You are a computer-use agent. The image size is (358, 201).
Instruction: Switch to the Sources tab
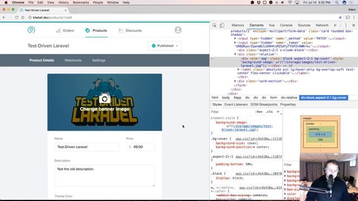tap(304, 25)
